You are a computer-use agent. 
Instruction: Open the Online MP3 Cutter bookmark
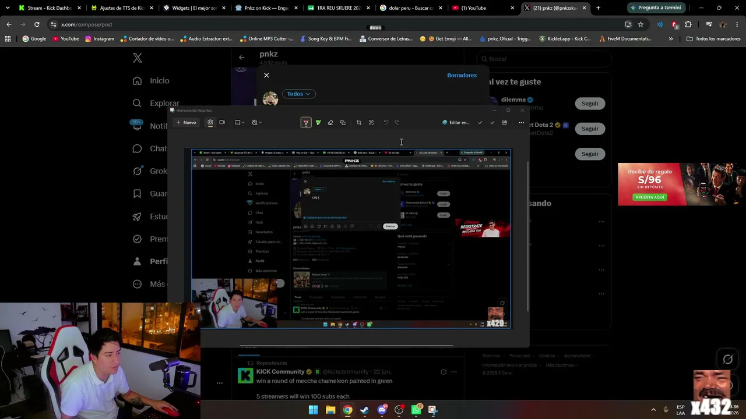(x=266, y=39)
